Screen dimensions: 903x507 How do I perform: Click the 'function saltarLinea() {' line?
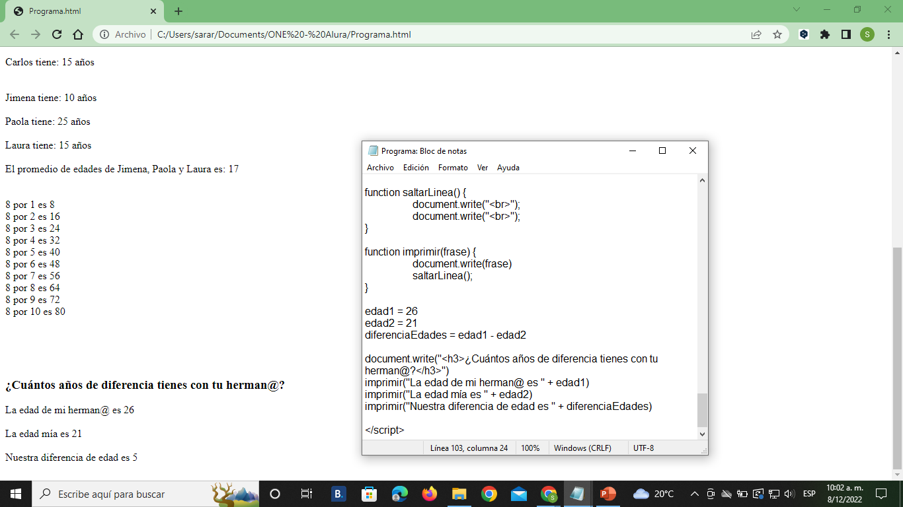tap(416, 193)
